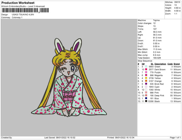
Task: Click the Brand column header
Action: tap(177, 64)
